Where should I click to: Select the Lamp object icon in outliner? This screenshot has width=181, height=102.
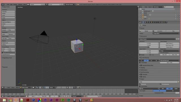(143, 19)
